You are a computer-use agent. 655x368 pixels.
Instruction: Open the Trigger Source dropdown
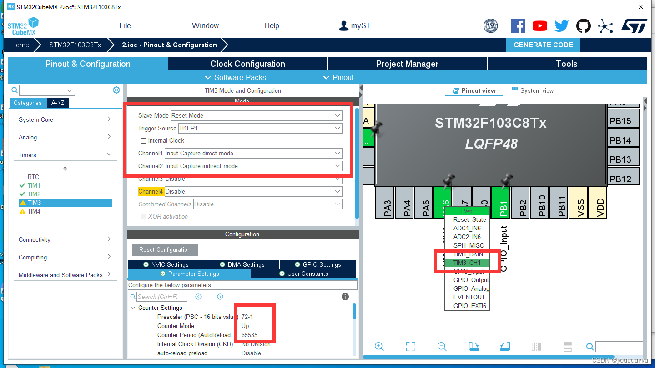[x=259, y=128]
